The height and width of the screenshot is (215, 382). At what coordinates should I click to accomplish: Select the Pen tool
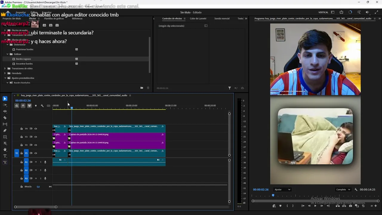click(x=5, y=130)
